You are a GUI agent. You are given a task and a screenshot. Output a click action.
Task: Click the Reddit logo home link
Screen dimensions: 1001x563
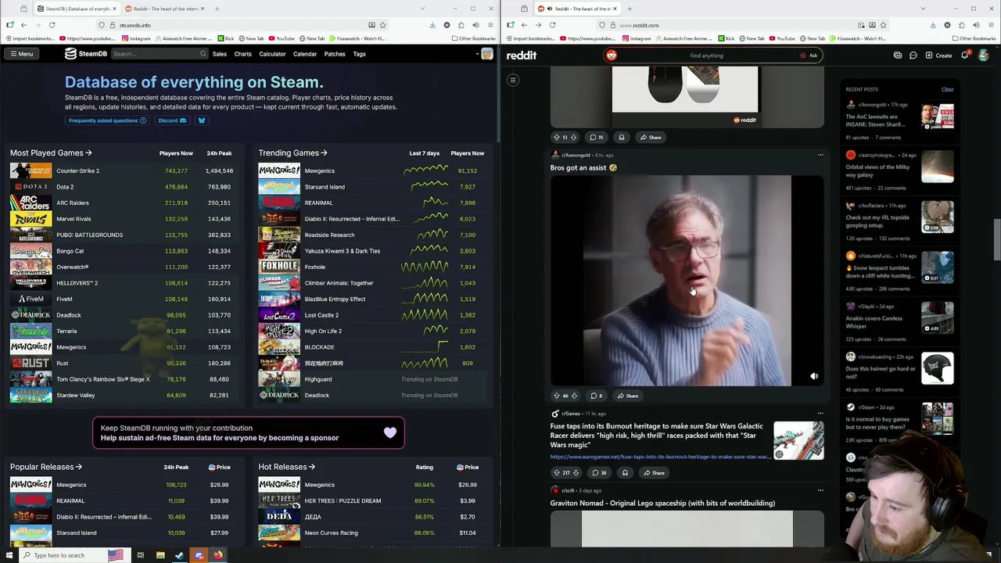click(x=521, y=56)
